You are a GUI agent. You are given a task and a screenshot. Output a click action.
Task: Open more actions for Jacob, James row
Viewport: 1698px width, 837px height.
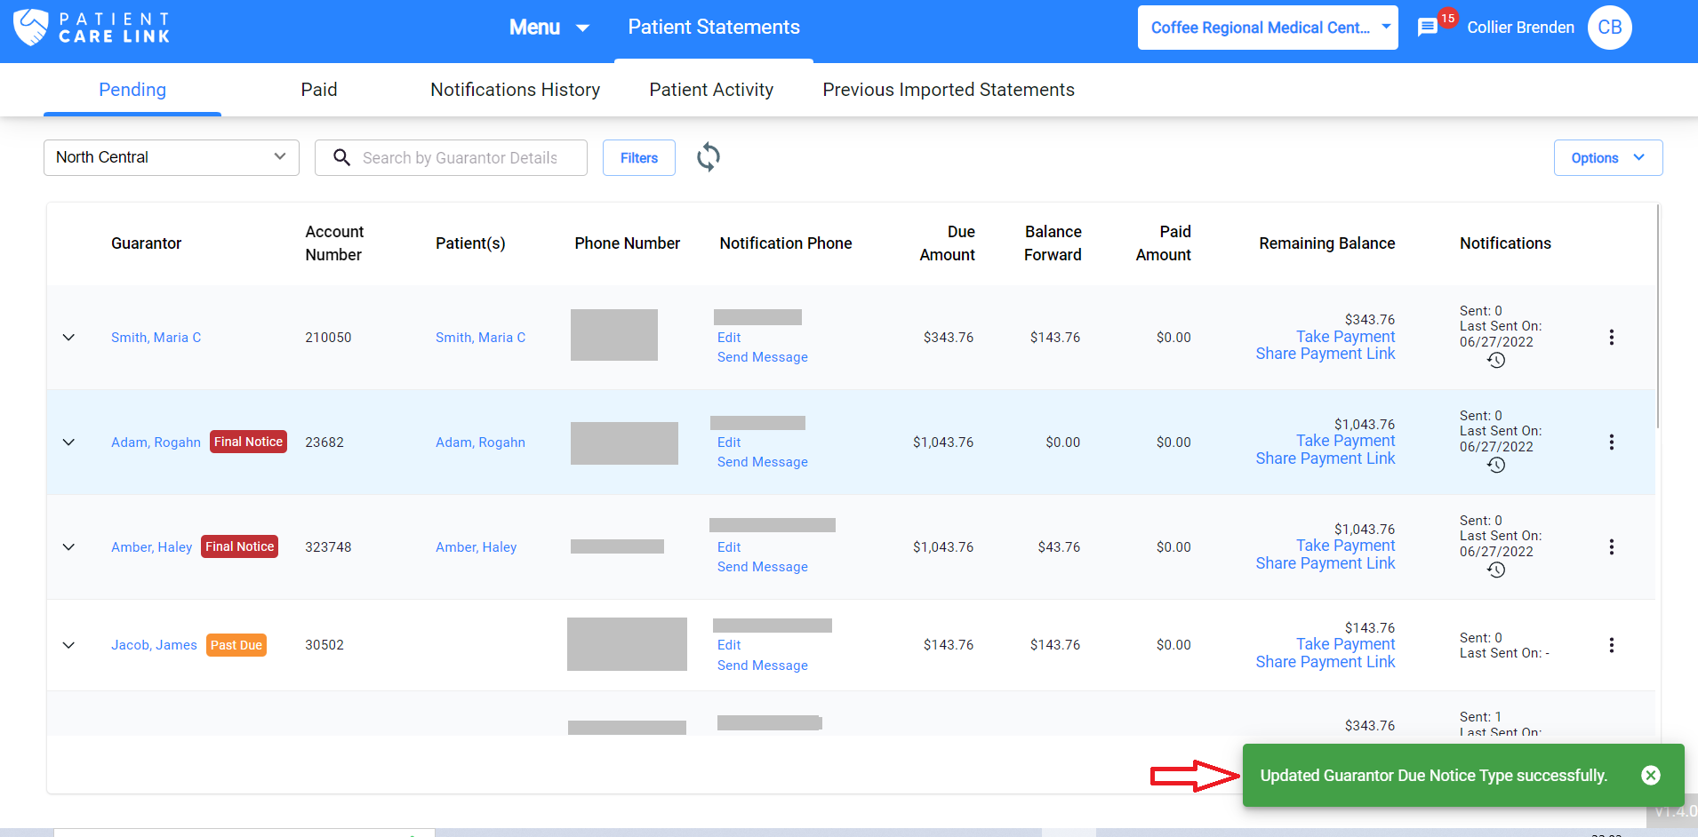coord(1611,645)
